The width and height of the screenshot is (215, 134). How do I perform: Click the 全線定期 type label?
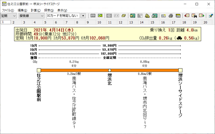pyautogui.click(x=110, y=58)
